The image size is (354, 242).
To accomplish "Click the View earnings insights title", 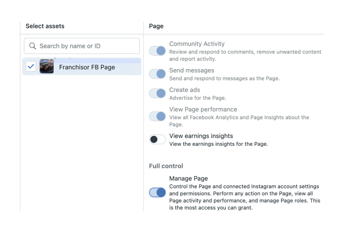I will pos(201,136).
